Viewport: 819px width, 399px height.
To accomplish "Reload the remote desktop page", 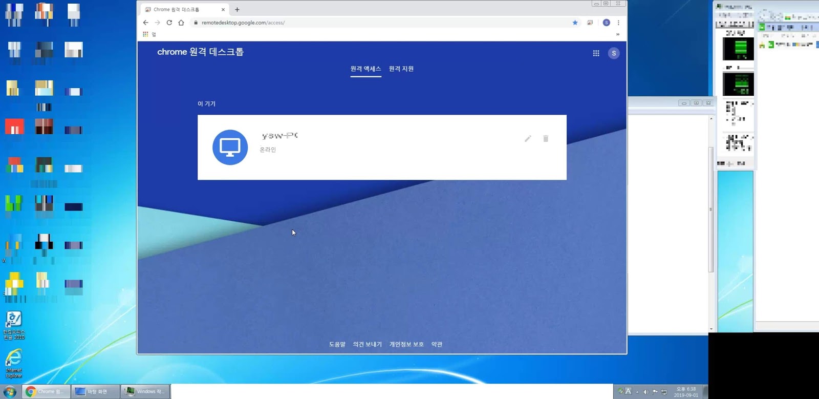I will coord(169,23).
